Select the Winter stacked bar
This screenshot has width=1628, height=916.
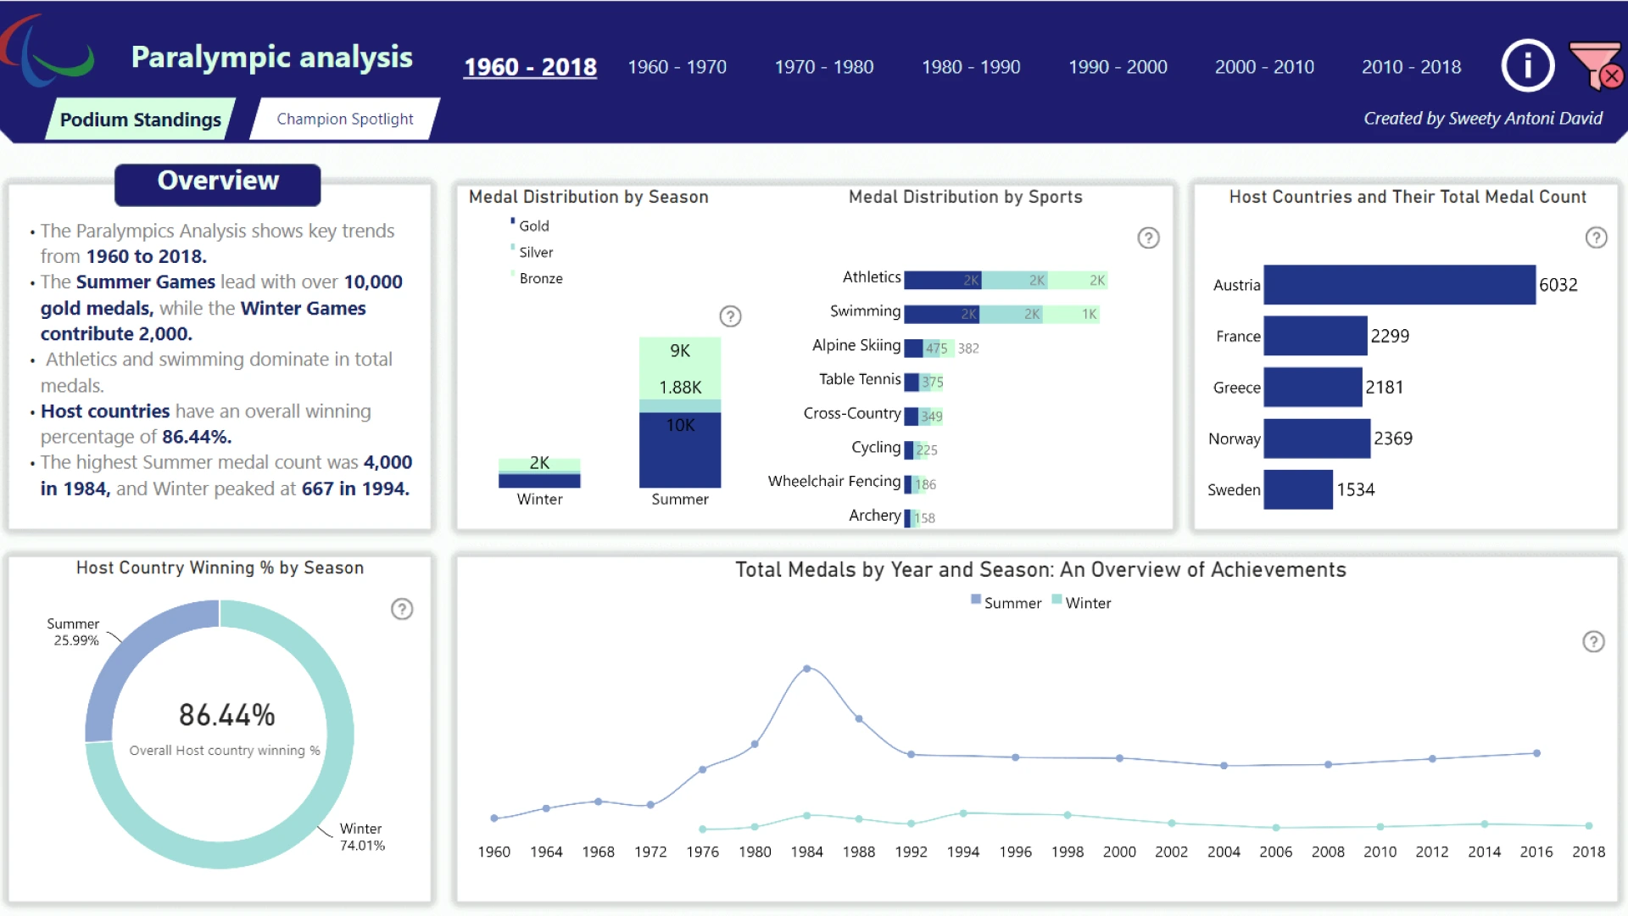tap(539, 472)
